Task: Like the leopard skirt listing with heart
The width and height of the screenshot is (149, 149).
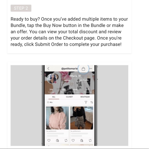Action: tap(73, 140)
